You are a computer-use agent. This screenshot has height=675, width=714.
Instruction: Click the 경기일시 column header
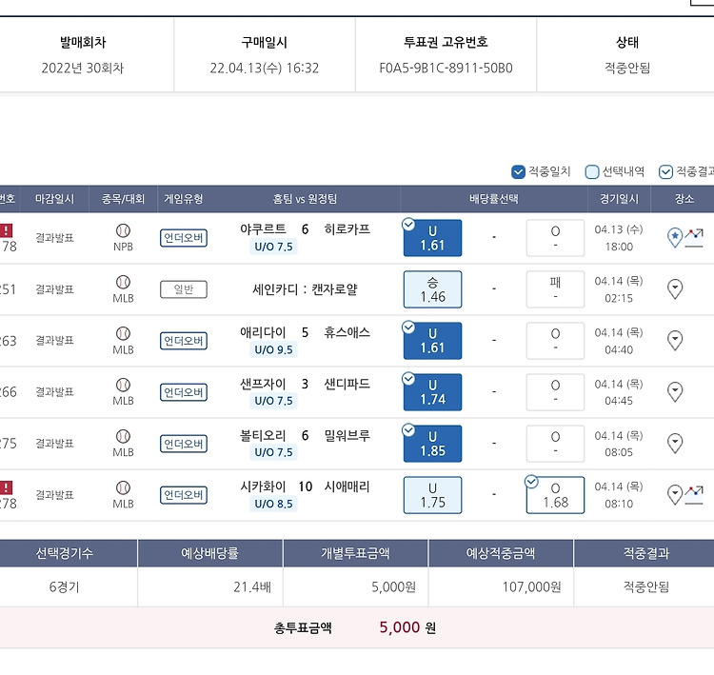click(x=619, y=199)
